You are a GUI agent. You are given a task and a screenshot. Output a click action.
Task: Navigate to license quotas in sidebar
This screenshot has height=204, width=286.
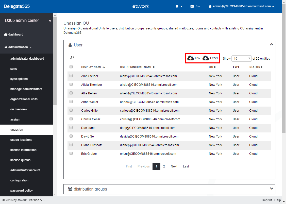coord(20,160)
